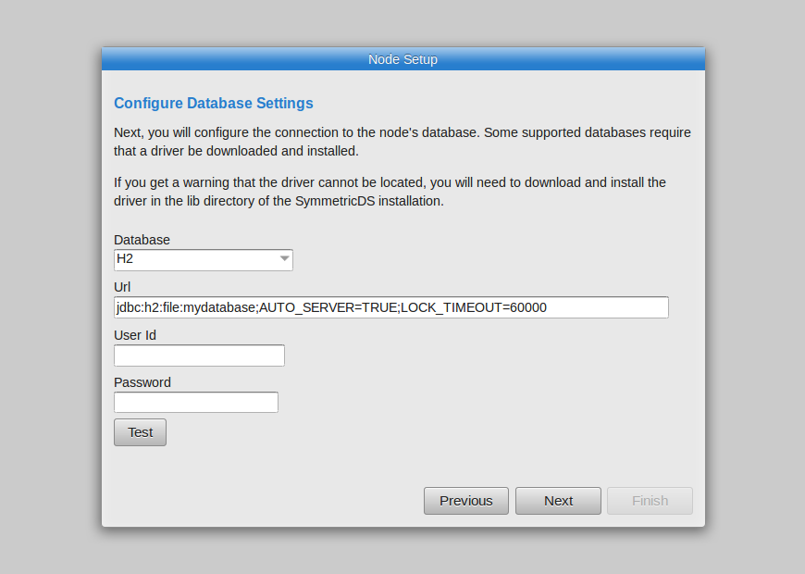Screen dimensions: 805x574
Task: Focus the Password text box
Action: 196,403
